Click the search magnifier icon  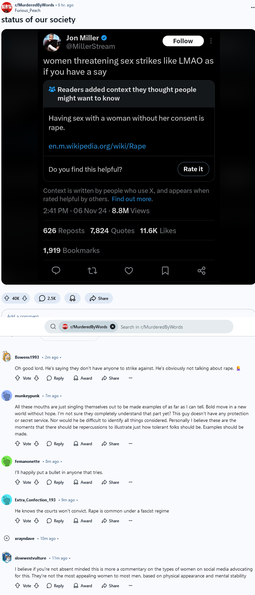tap(53, 327)
